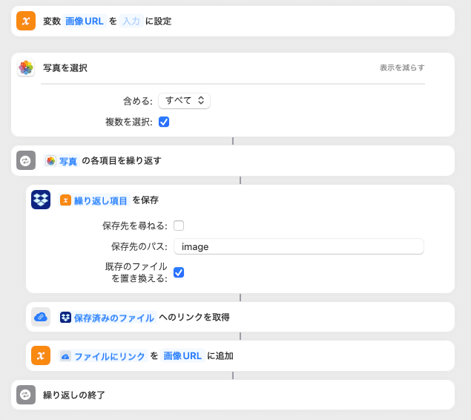Toggle the 複数を選択 checkbox
Screen dimensions: 471x420
164,122
